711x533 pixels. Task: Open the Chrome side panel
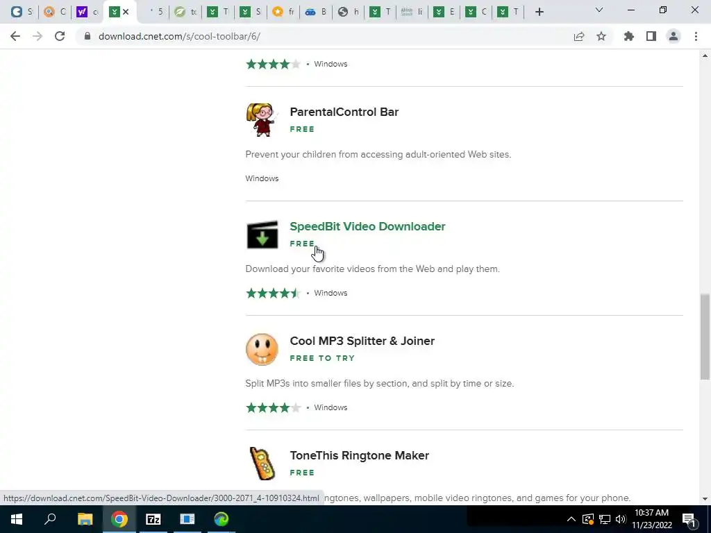[x=651, y=36]
